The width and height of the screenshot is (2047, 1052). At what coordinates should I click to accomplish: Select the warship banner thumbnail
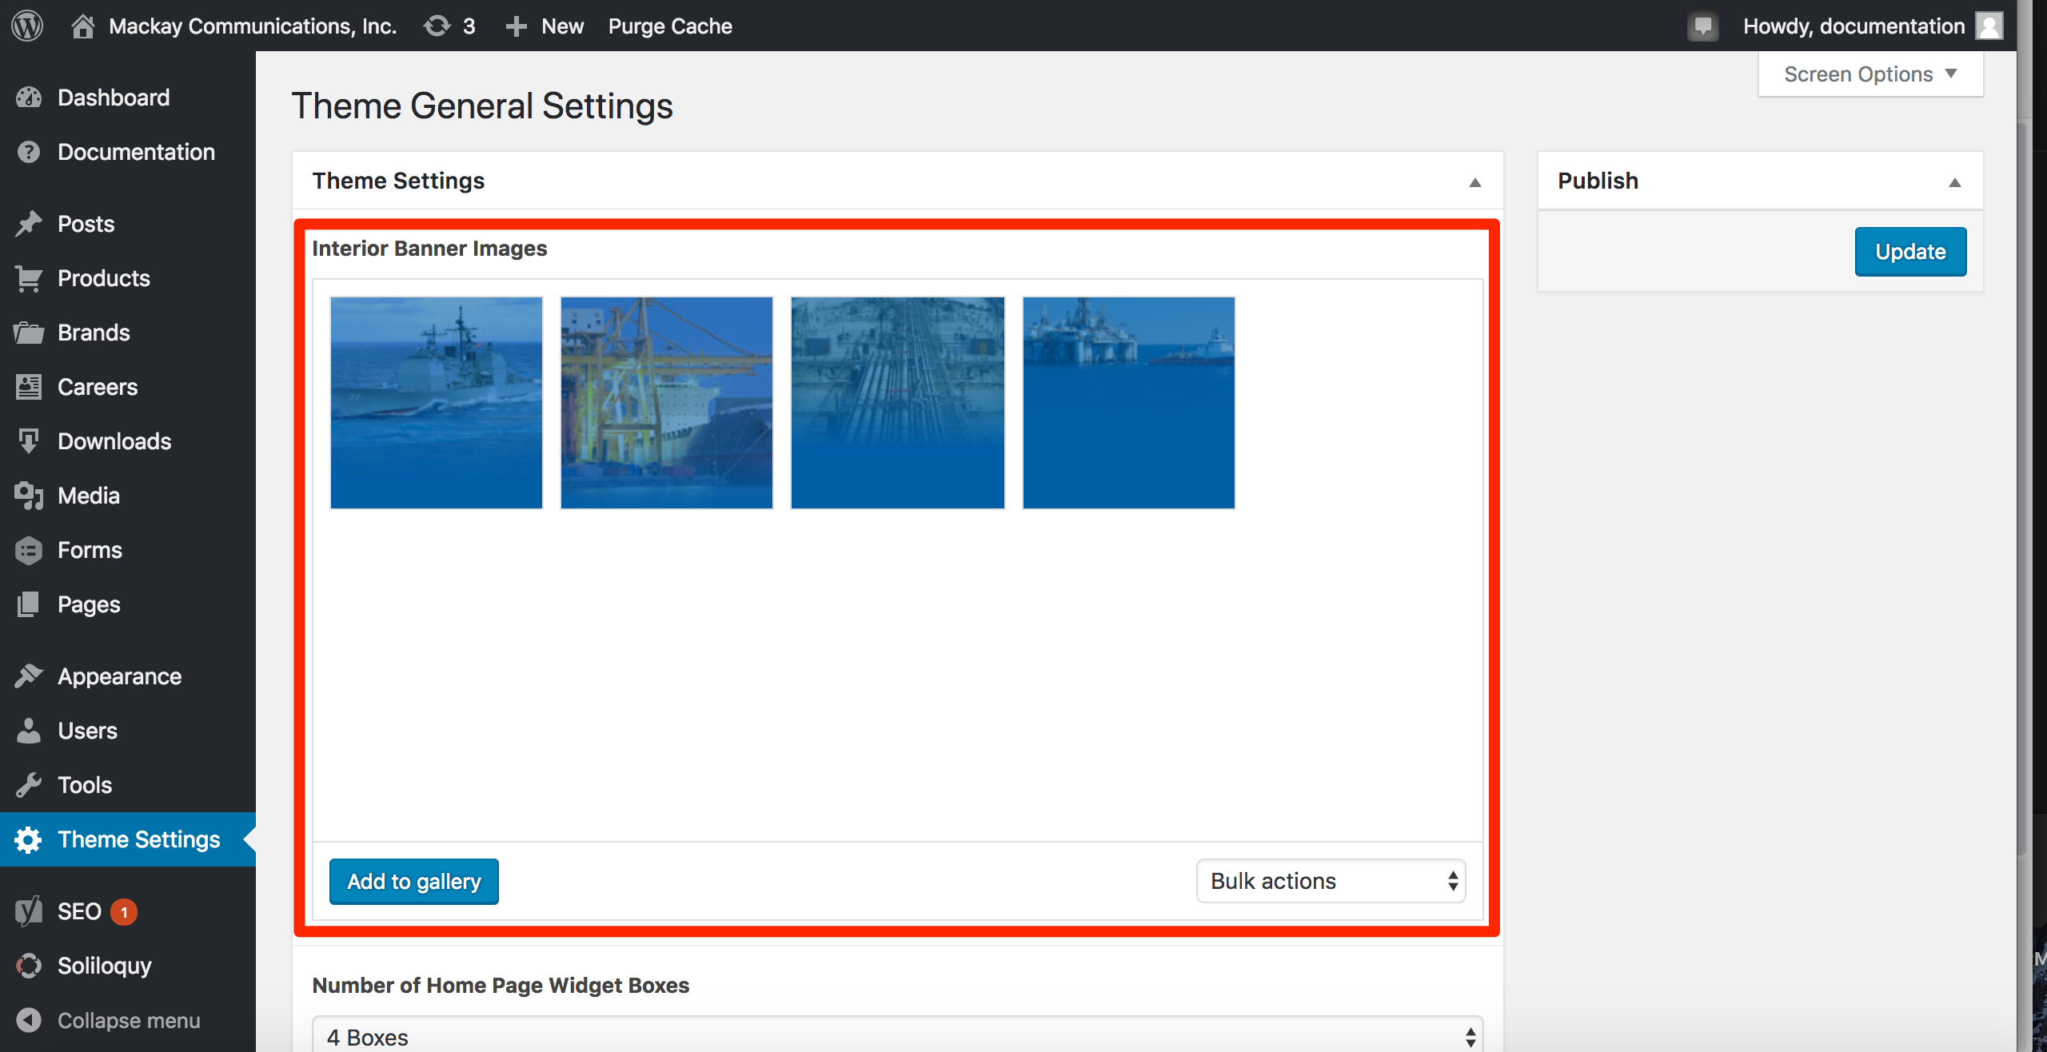point(437,403)
